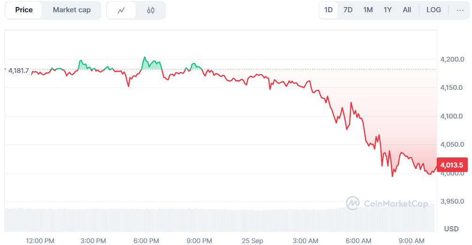Click the volume bars area under the chart
The width and height of the screenshot is (472, 245).
point(188,220)
